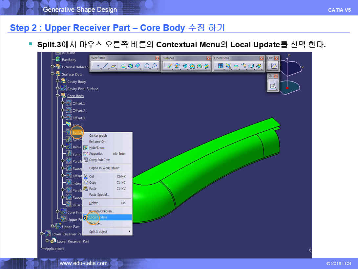Collapse the Surface Data tree node
Screen dimensions: 358x269
[53, 74]
